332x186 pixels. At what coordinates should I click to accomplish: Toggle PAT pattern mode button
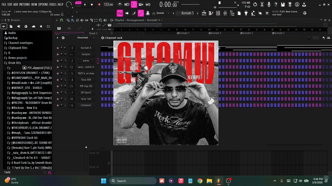coord(78,3)
